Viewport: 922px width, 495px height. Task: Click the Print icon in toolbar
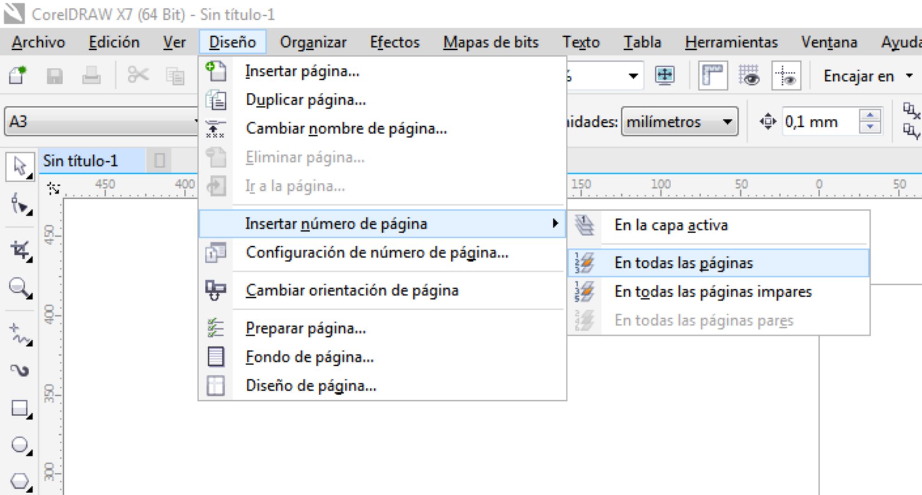click(91, 75)
